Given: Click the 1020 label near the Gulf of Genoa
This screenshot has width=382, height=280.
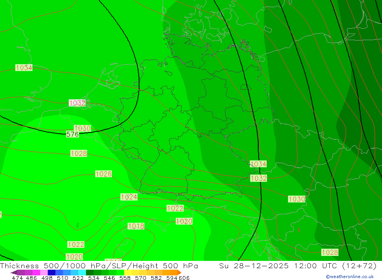Looking at the screenshot, I should (184, 221).
